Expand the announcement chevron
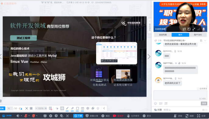 pyautogui.click(x=205, y=41)
